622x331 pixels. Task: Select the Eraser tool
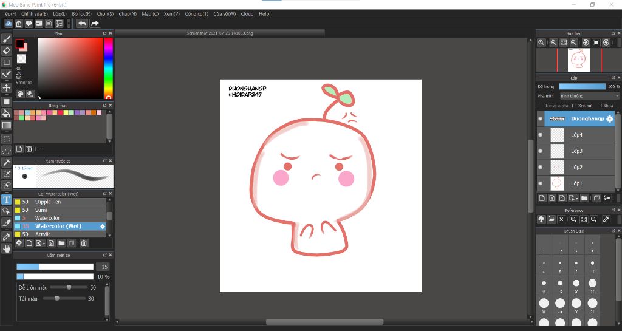6,51
